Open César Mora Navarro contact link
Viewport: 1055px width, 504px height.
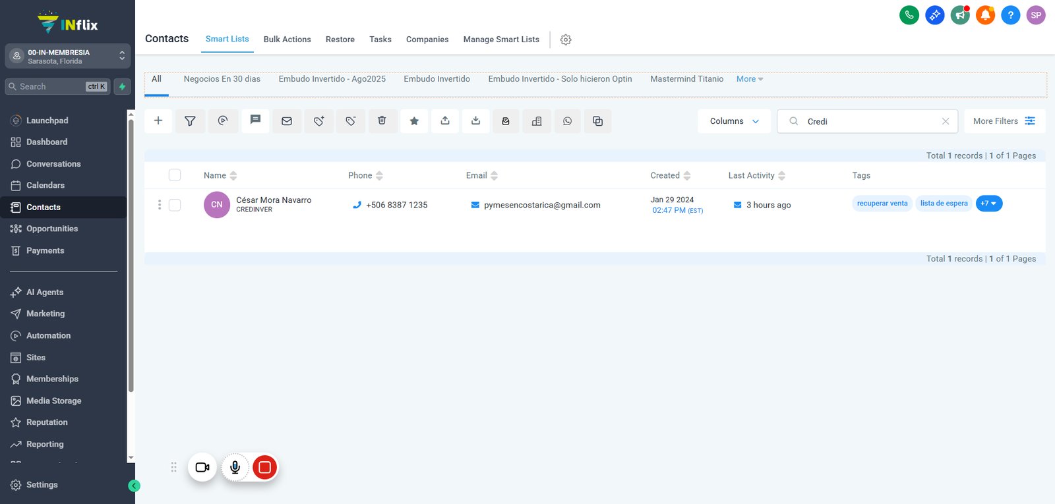[x=274, y=200]
